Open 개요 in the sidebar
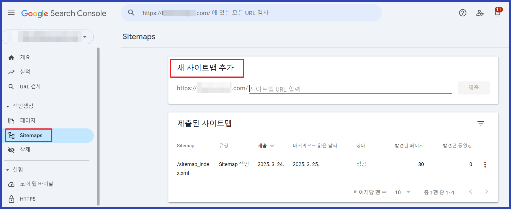 tap(48, 58)
